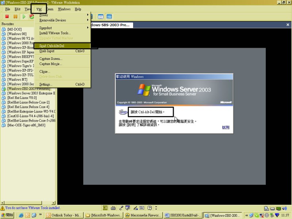Screen dimensions: 292x219
Task: Expand the Power submenu
Action: click(x=62, y=15)
